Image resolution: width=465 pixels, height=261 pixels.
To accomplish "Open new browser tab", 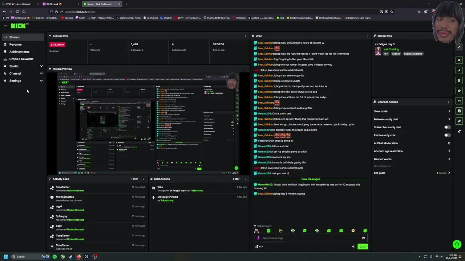I will pyautogui.click(x=126, y=4).
